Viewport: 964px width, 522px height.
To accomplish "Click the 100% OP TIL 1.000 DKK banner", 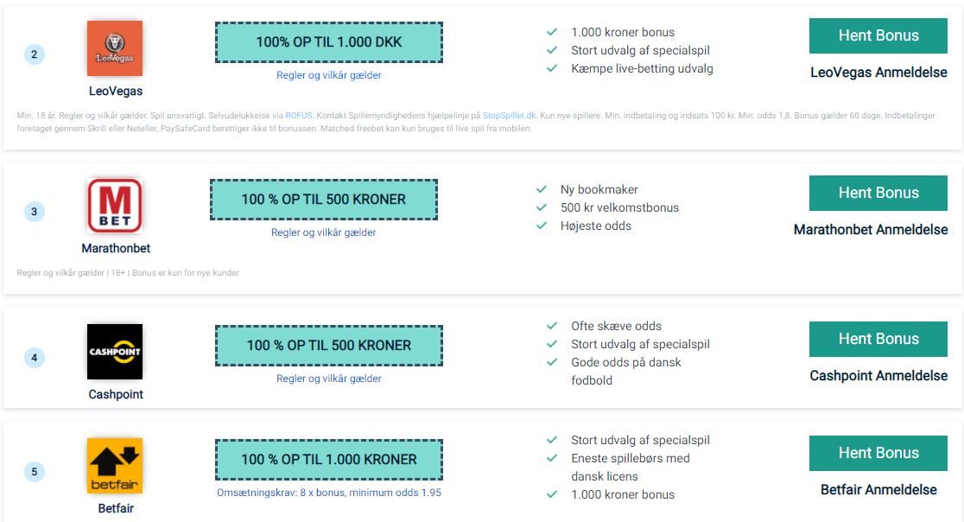I will [329, 42].
